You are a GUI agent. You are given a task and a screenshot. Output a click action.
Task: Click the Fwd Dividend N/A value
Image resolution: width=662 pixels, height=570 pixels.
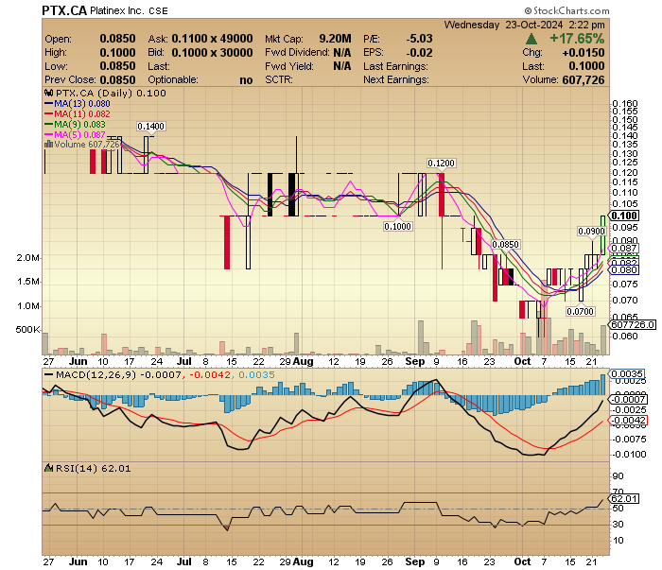click(x=342, y=53)
